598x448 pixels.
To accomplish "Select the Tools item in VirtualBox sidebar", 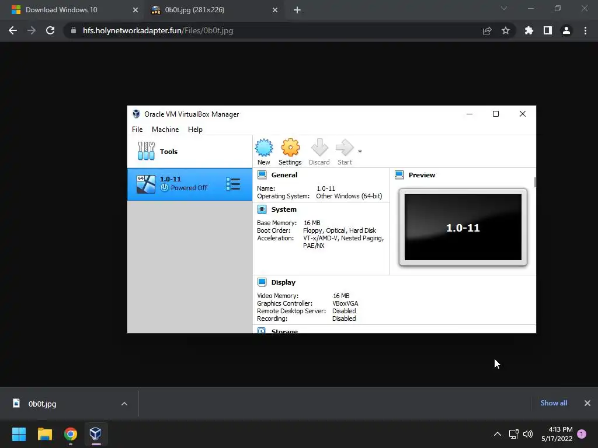I will coord(190,151).
